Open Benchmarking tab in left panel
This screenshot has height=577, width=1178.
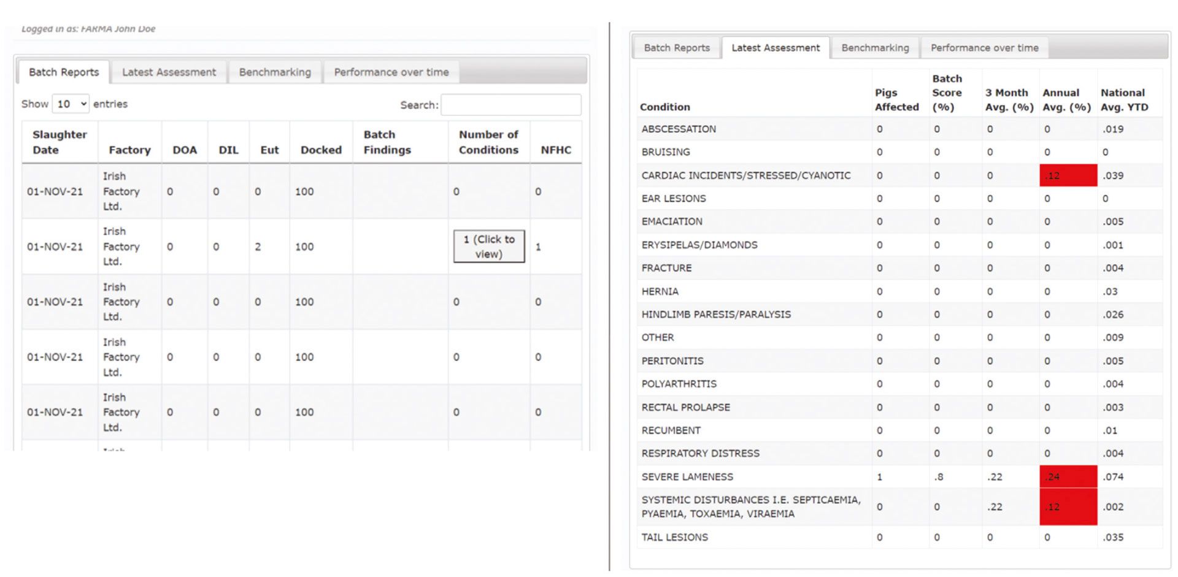[x=275, y=72]
